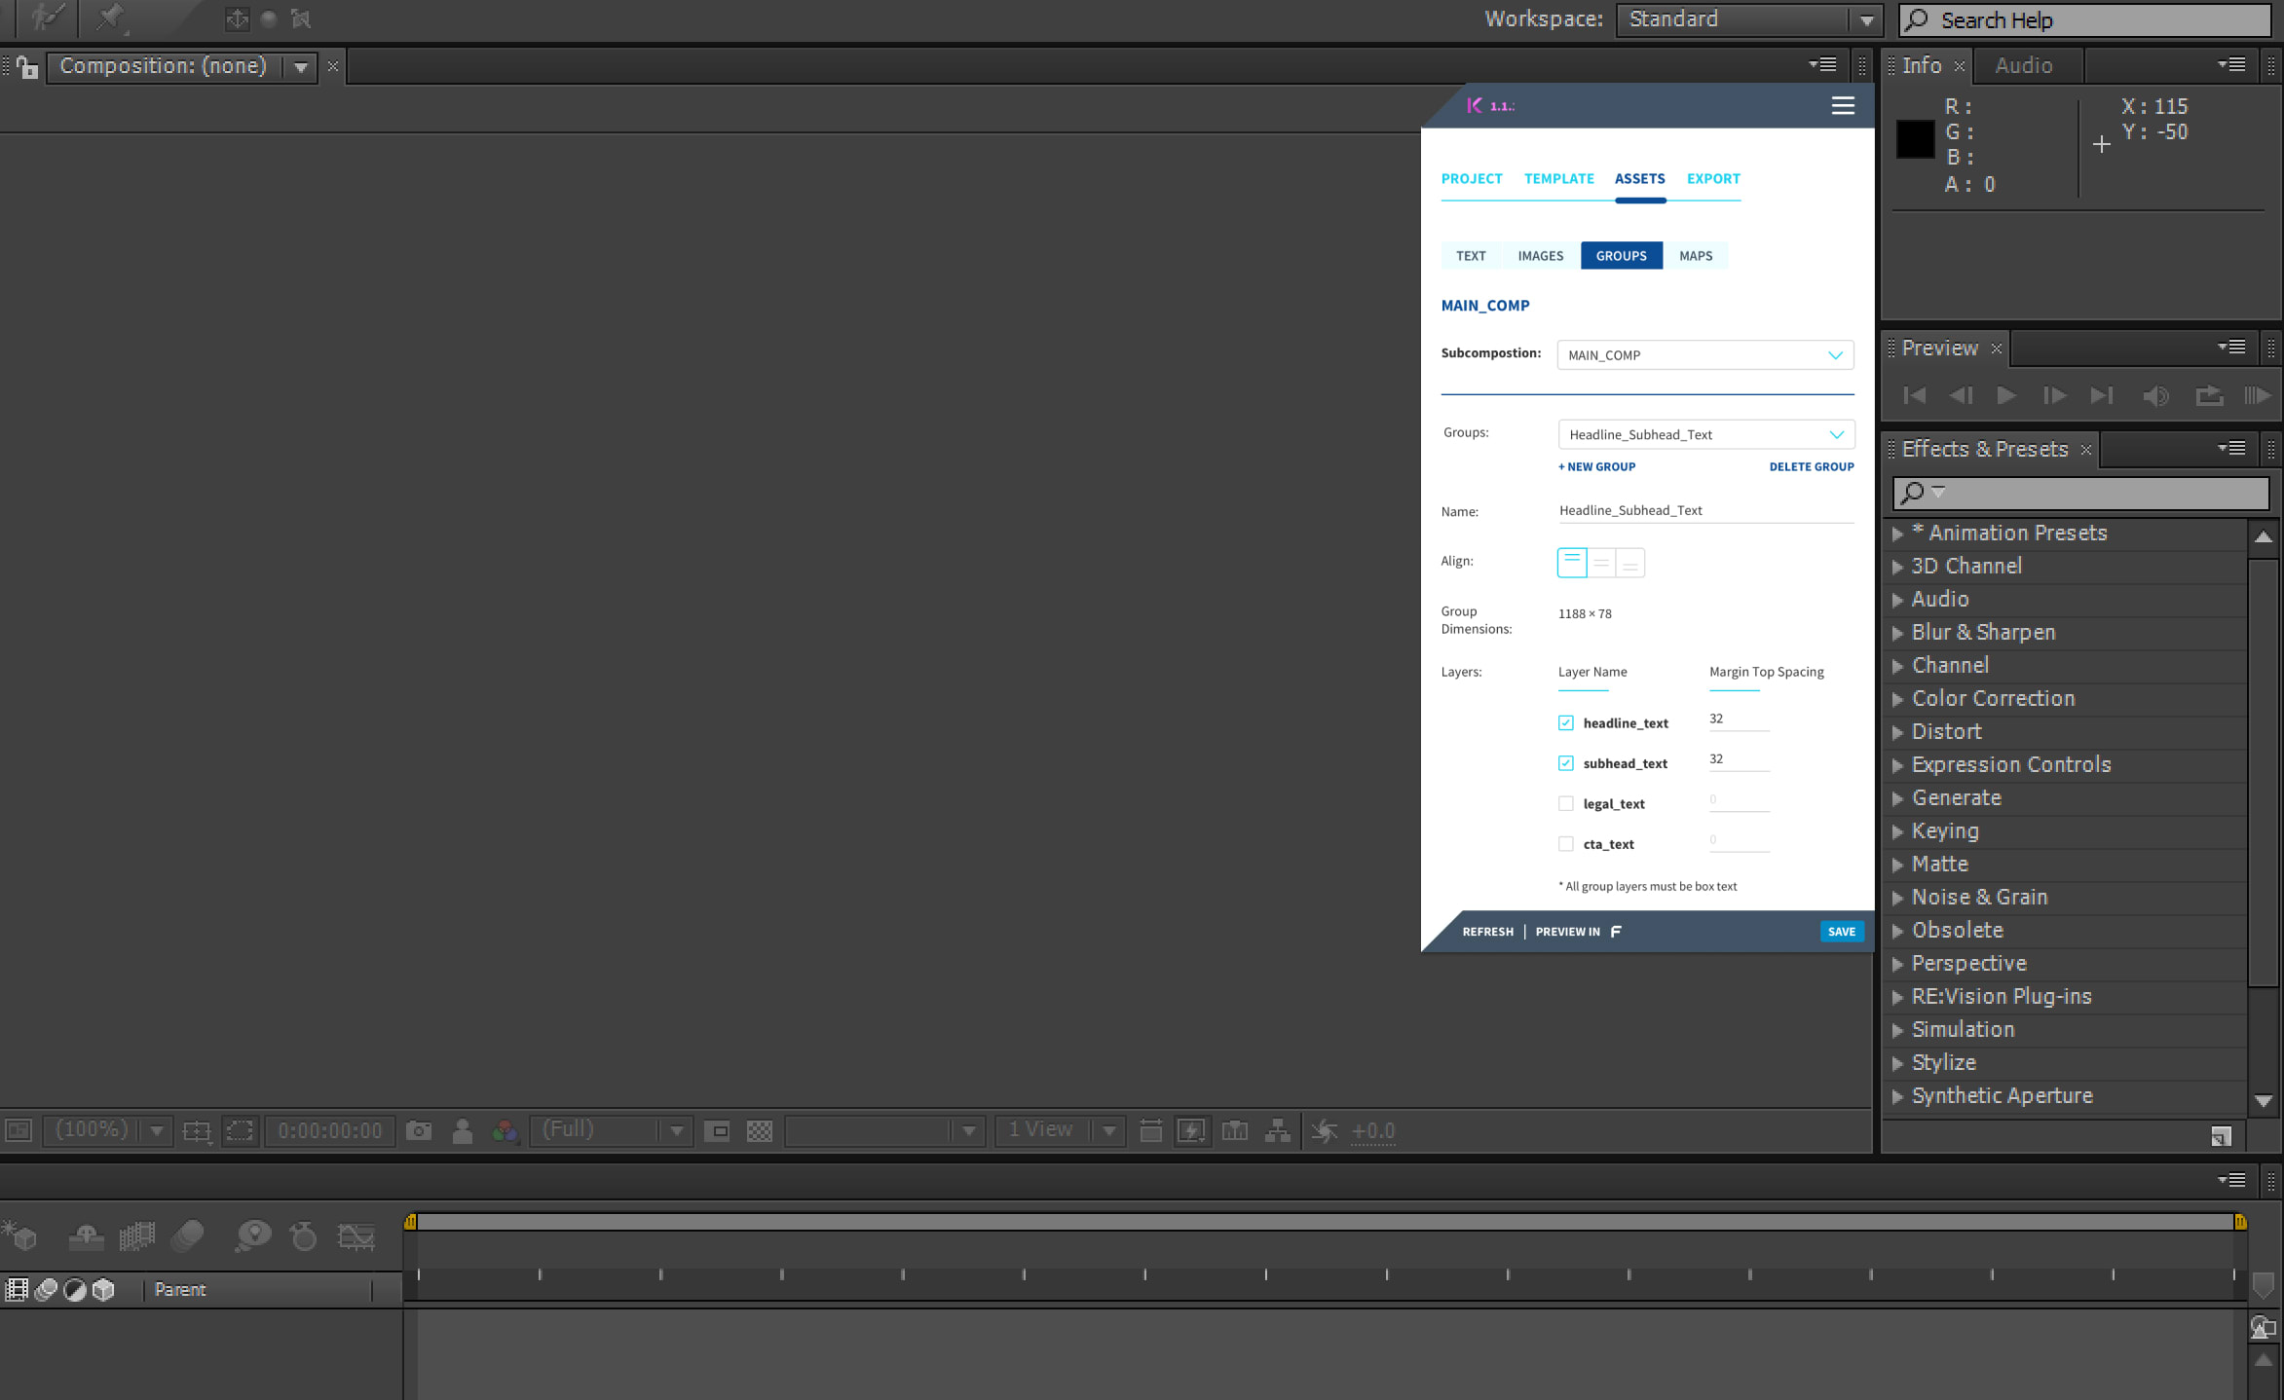This screenshot has height=1400, width=2284.
Task: Click the mute audio speaker icon in Preview
Action: [x=2155, y=395]
